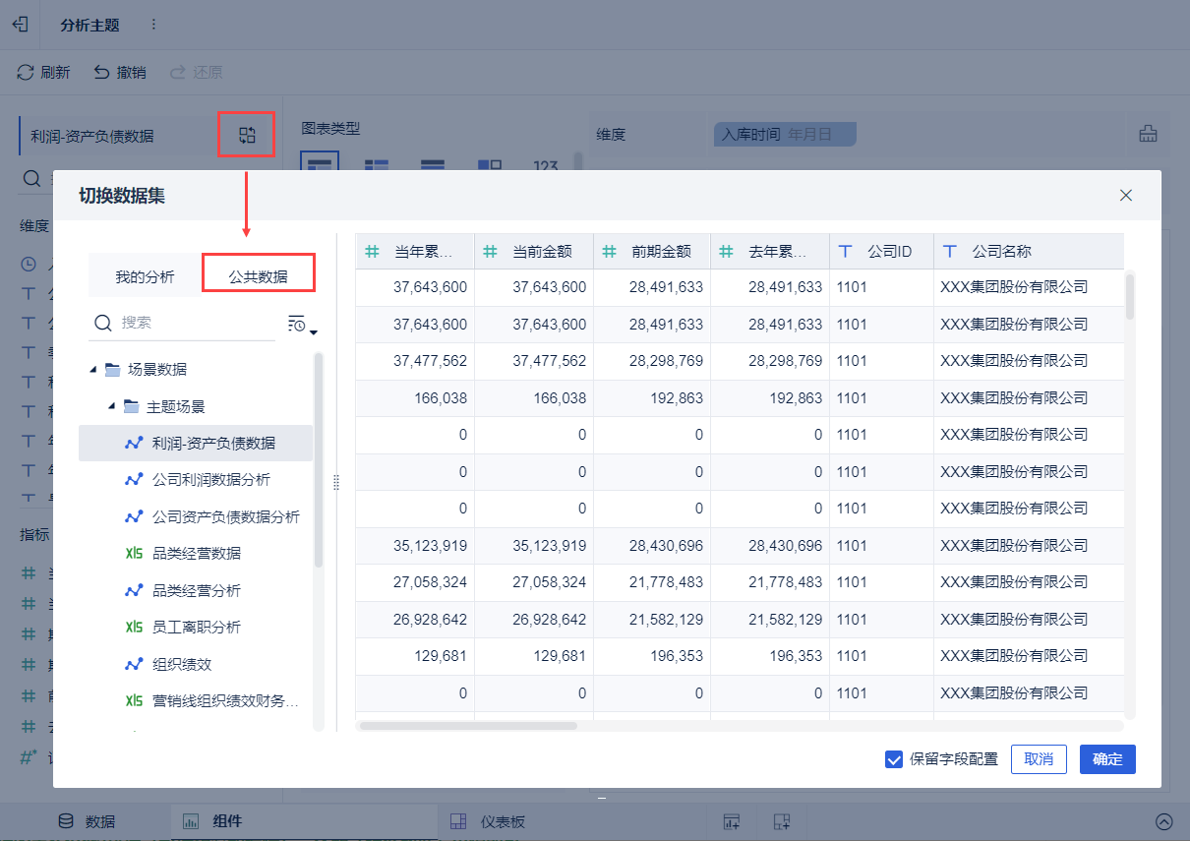Select the 组织绩效 dataset

pos(196,664)
